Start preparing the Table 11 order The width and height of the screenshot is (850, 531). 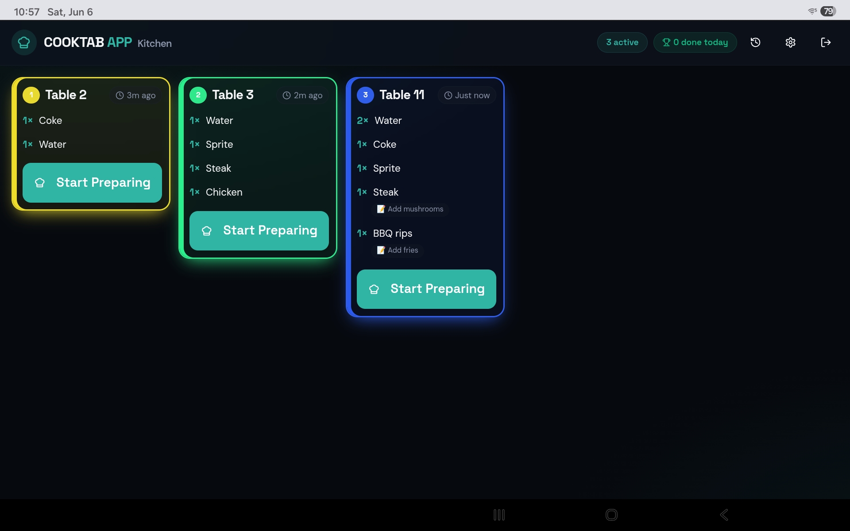(x=426, y=289)
